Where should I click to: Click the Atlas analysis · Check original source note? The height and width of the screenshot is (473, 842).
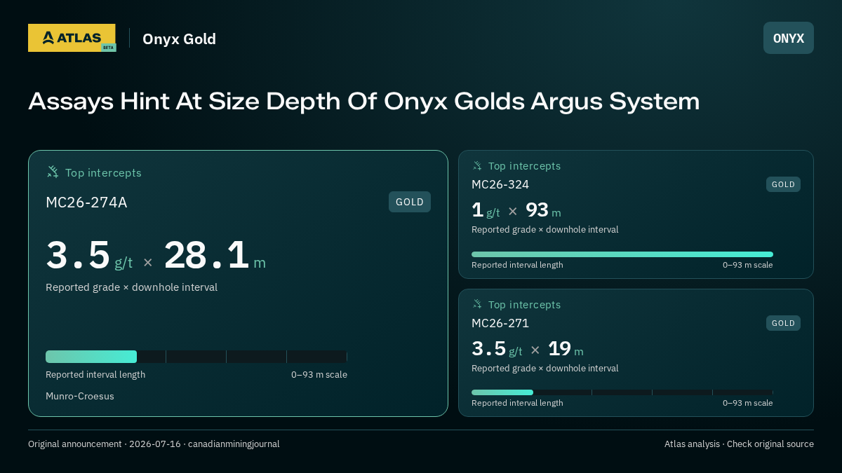(x=739, y=444)
